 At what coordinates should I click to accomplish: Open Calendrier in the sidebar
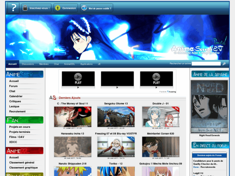(x=16, y=96)
